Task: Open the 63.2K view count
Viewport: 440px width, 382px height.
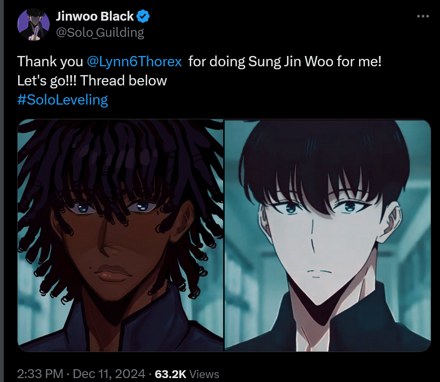Action: click(170, 374)
